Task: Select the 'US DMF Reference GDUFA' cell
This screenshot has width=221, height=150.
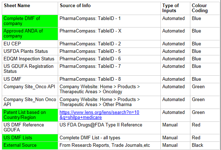Action: tap(30, 128)
